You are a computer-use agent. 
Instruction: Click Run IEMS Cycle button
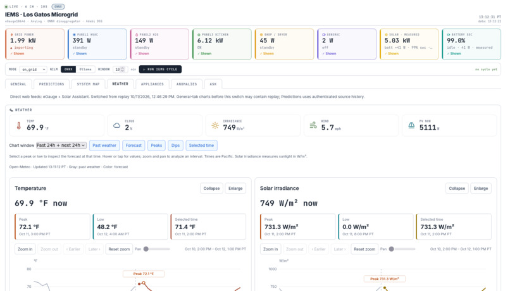coord(160,69)
